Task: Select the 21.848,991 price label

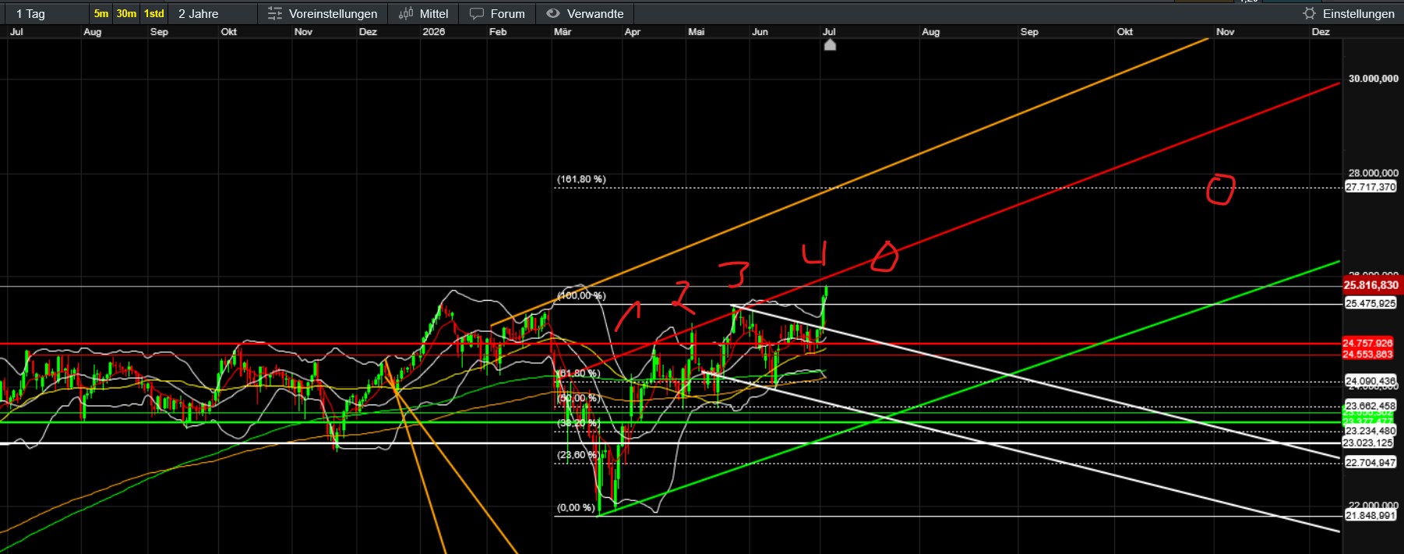Action: [x=1370, y=516]
